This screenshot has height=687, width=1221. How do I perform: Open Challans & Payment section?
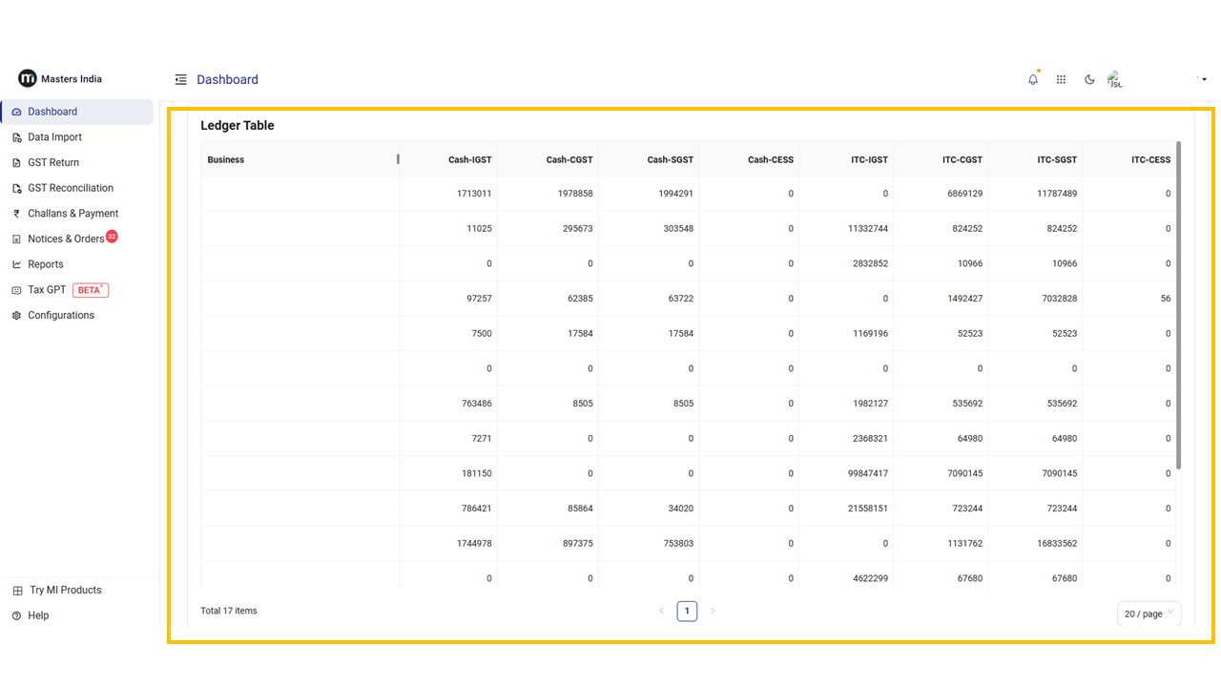72,214
